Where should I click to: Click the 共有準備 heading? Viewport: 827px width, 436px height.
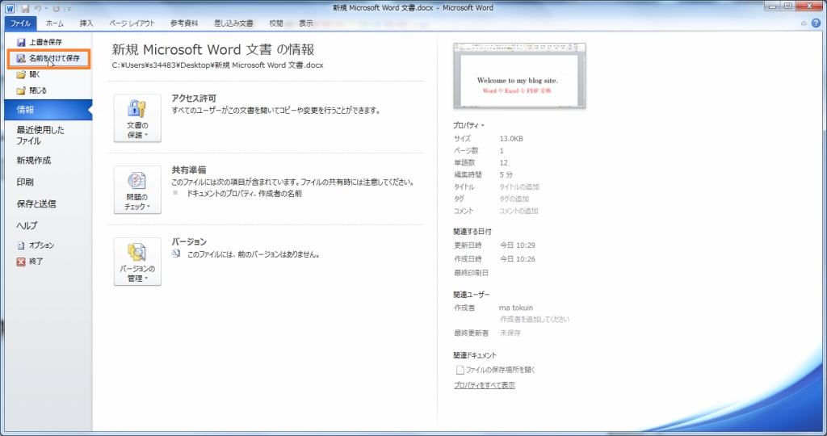coord(188,170)
